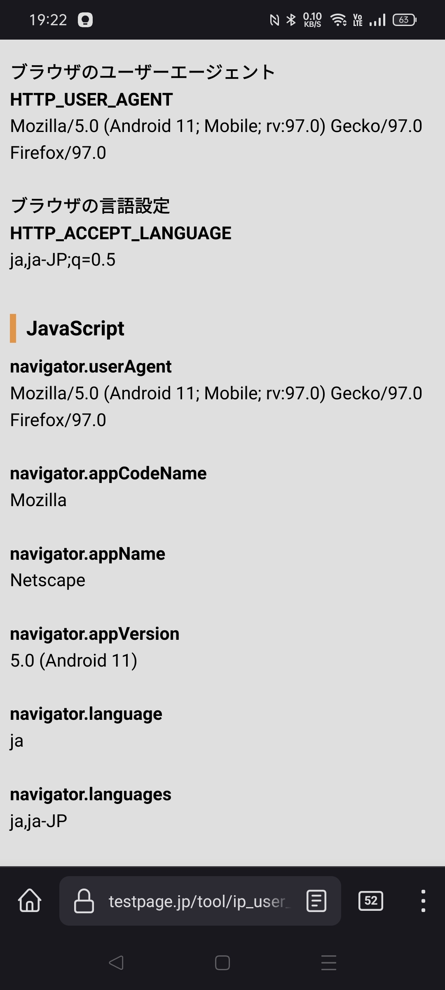Tap the Wi-Fi status icon
Screen dimensions: 445x990
click(338, 20)
